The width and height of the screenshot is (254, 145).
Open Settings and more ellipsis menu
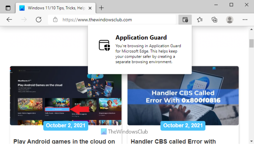click(245, 20)
